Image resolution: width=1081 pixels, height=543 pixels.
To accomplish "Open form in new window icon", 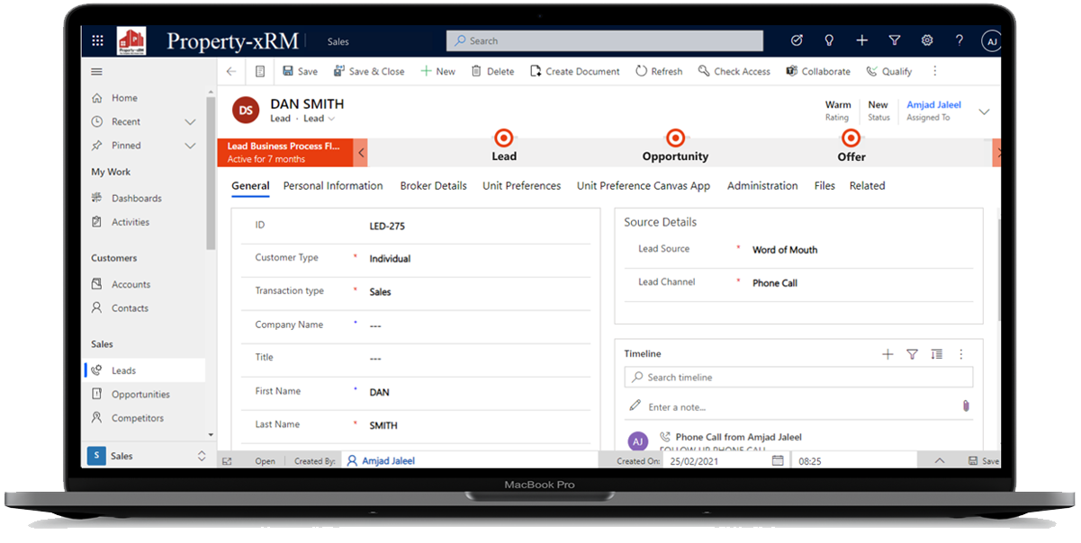I will pos(227,461).
